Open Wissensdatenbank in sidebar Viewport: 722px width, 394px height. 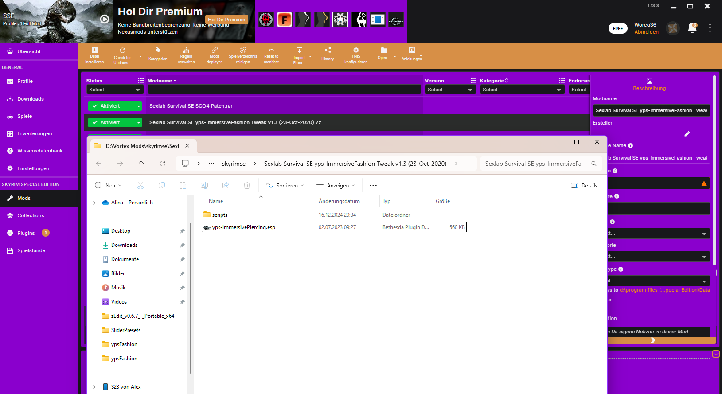[x=39, y=151]
